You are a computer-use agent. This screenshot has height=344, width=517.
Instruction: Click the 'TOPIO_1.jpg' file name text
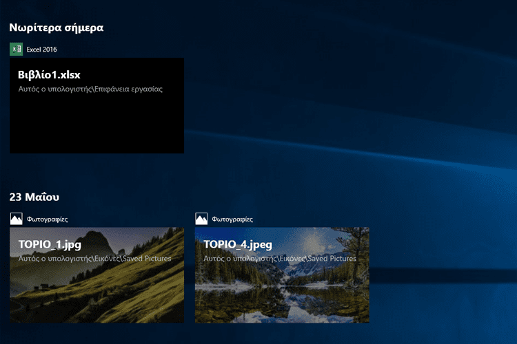[x=50, y=245]
